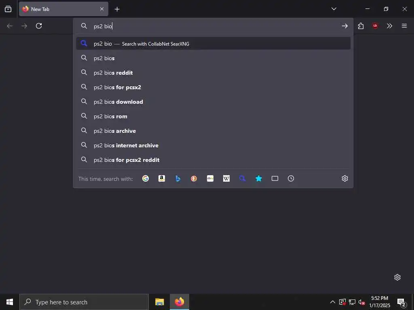This screenshot has width=414, height=310.
Task: Pick the 'ps2 bios for pcsx2 reddit' suggestion
Action: coord(213,160)
